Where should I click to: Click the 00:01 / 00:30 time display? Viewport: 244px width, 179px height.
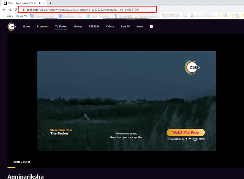point(22,162)
